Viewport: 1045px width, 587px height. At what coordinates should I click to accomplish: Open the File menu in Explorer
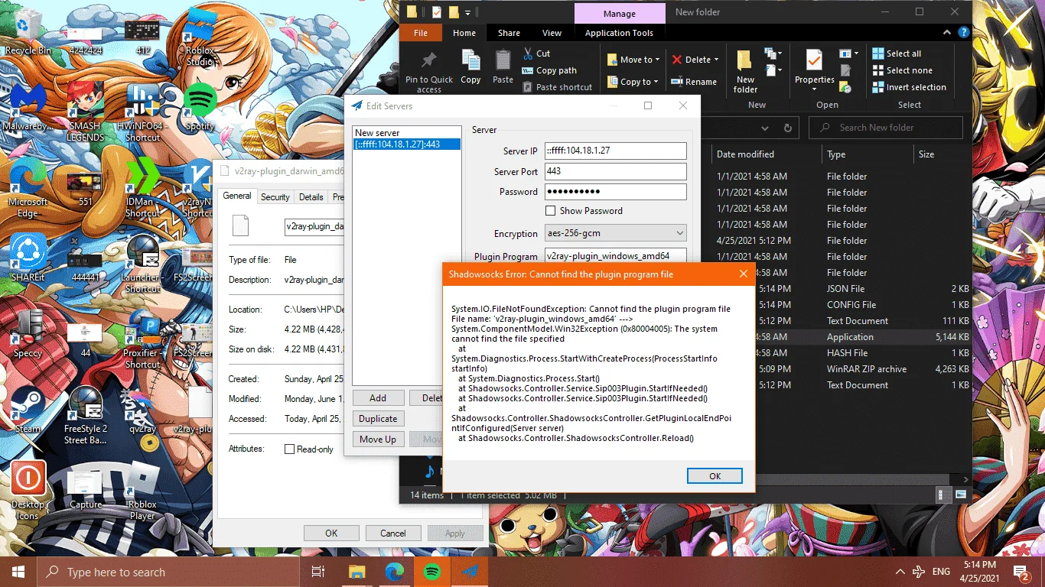pos(421,33)
